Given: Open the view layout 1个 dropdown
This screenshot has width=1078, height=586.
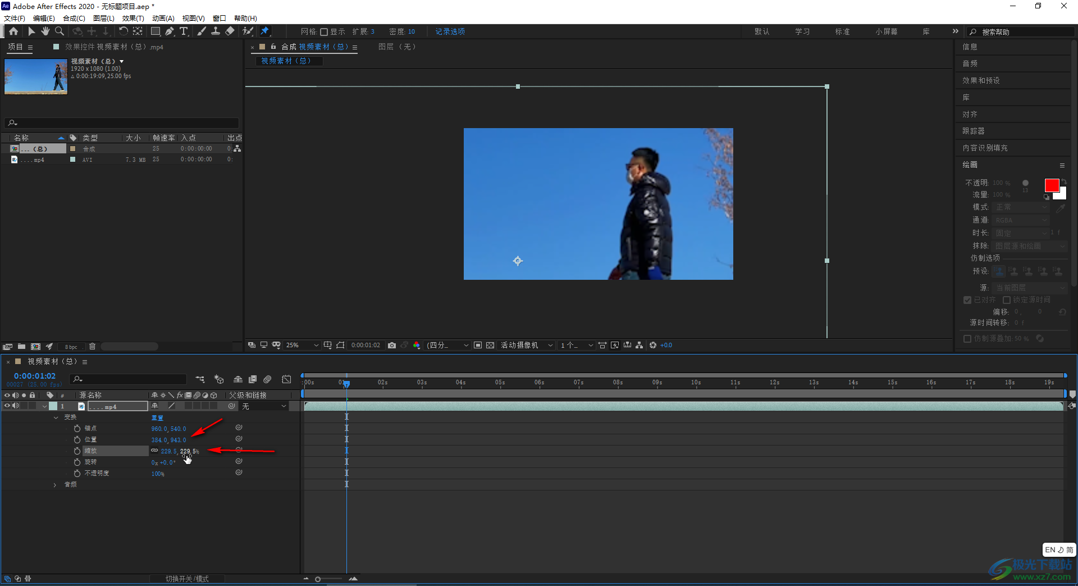Looking at the screenshot, I should point(577,345).
